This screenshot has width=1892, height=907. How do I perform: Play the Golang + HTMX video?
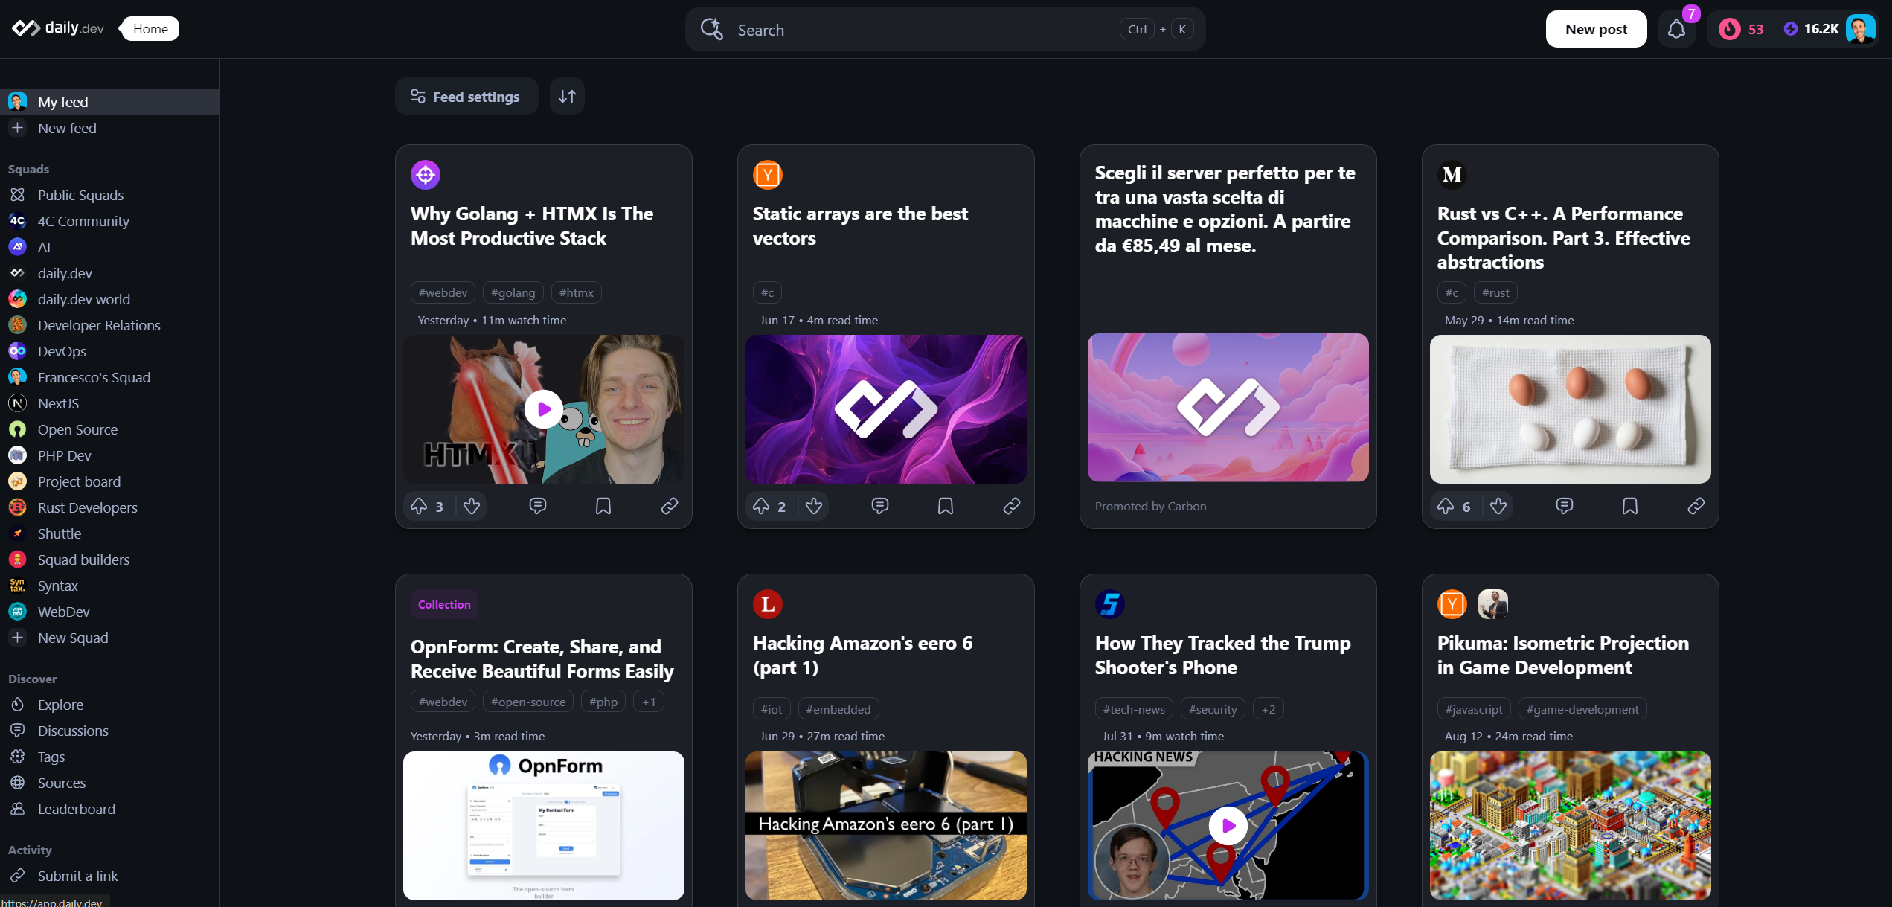544,409
